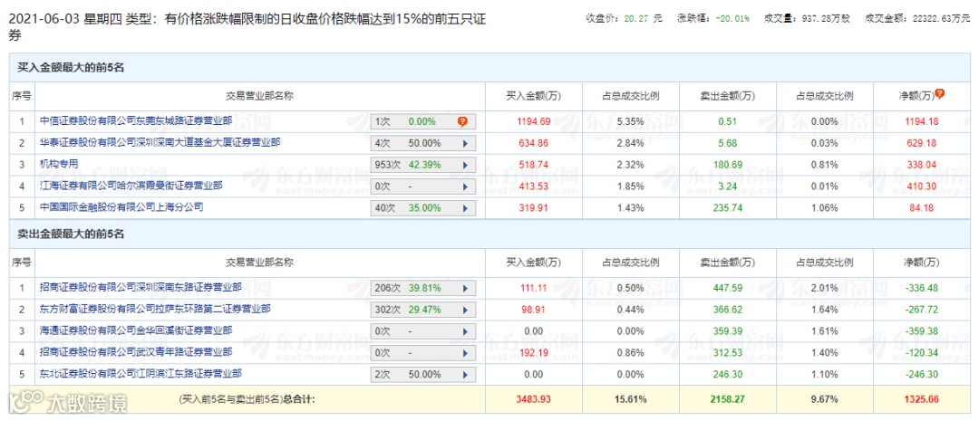This screenshot has width=979, height=421.
Task: Select sell amount 447.59 cell
Action: pos(728,288)
